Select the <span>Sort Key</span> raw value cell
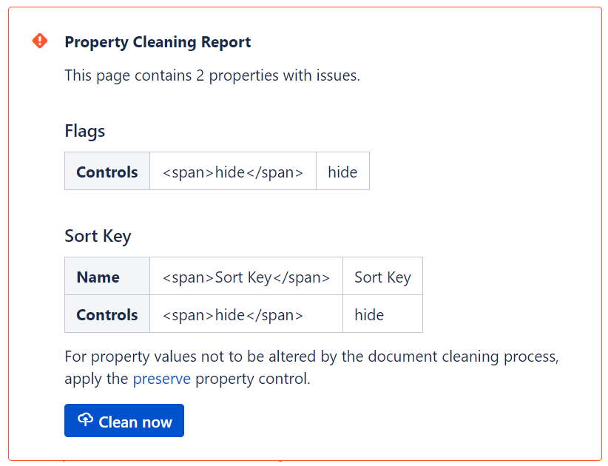This screenshot has height=466, width=608. click(x=246, y=277)
